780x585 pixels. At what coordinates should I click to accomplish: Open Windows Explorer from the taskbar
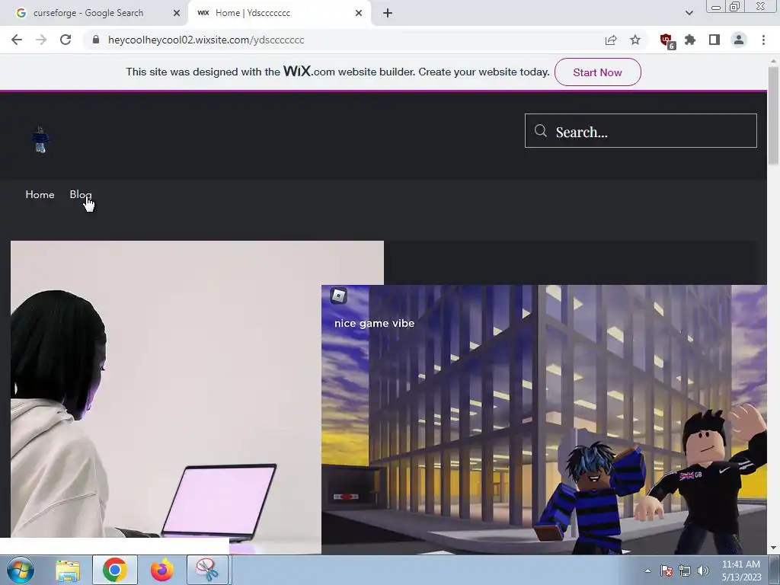(x=68, y=570)
